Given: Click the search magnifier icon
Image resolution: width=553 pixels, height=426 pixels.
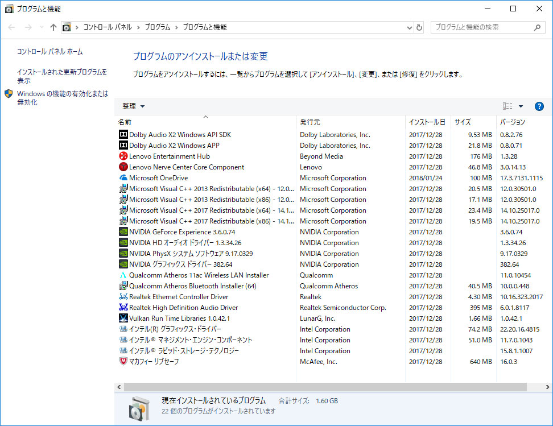Looking at the screenshot, I should point(537,27).
